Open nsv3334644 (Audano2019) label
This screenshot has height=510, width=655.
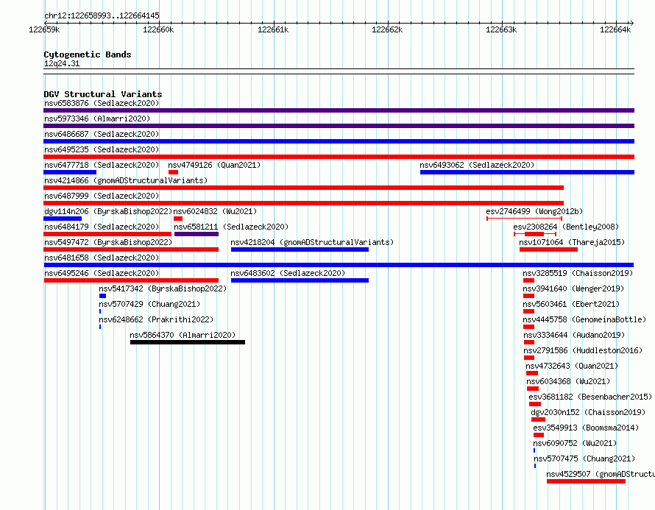tap(574, 335)
